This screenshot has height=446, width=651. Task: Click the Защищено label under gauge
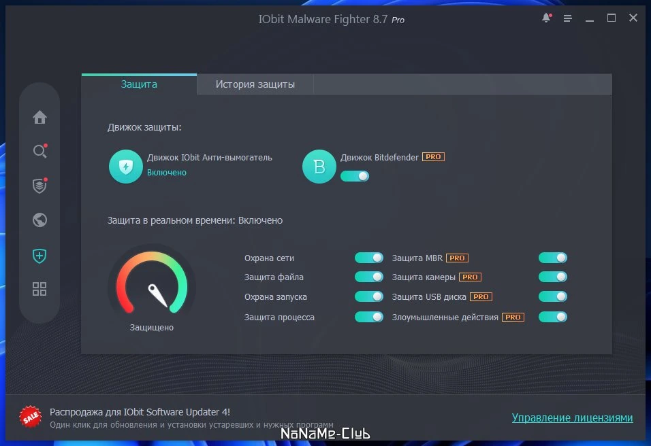(x=152, y=328)
